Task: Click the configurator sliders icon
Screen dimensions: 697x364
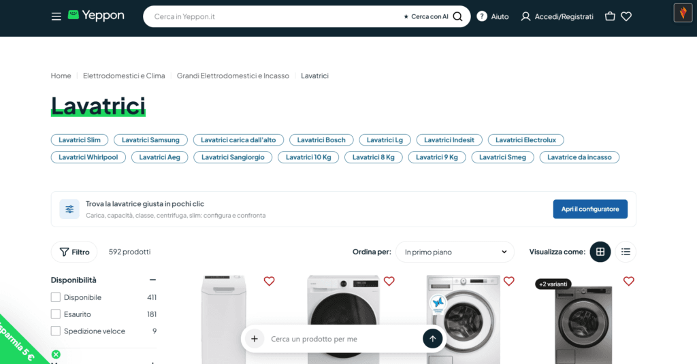Action: coord(69,210)
